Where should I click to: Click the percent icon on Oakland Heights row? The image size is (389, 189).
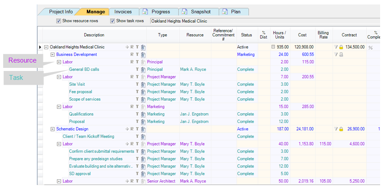point(370,47)
